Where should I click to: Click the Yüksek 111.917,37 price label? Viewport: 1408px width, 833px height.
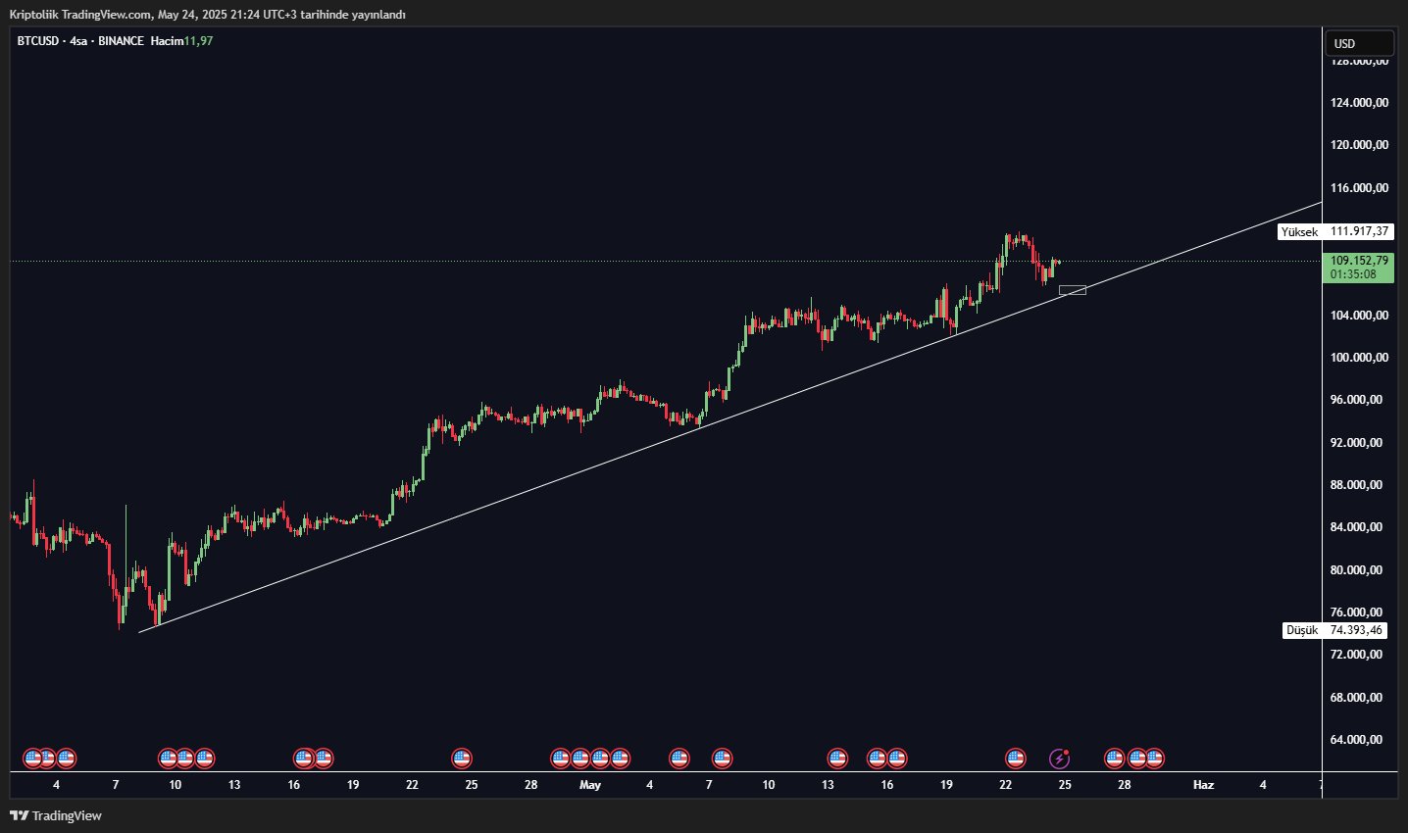click(x=1335, y=232)
